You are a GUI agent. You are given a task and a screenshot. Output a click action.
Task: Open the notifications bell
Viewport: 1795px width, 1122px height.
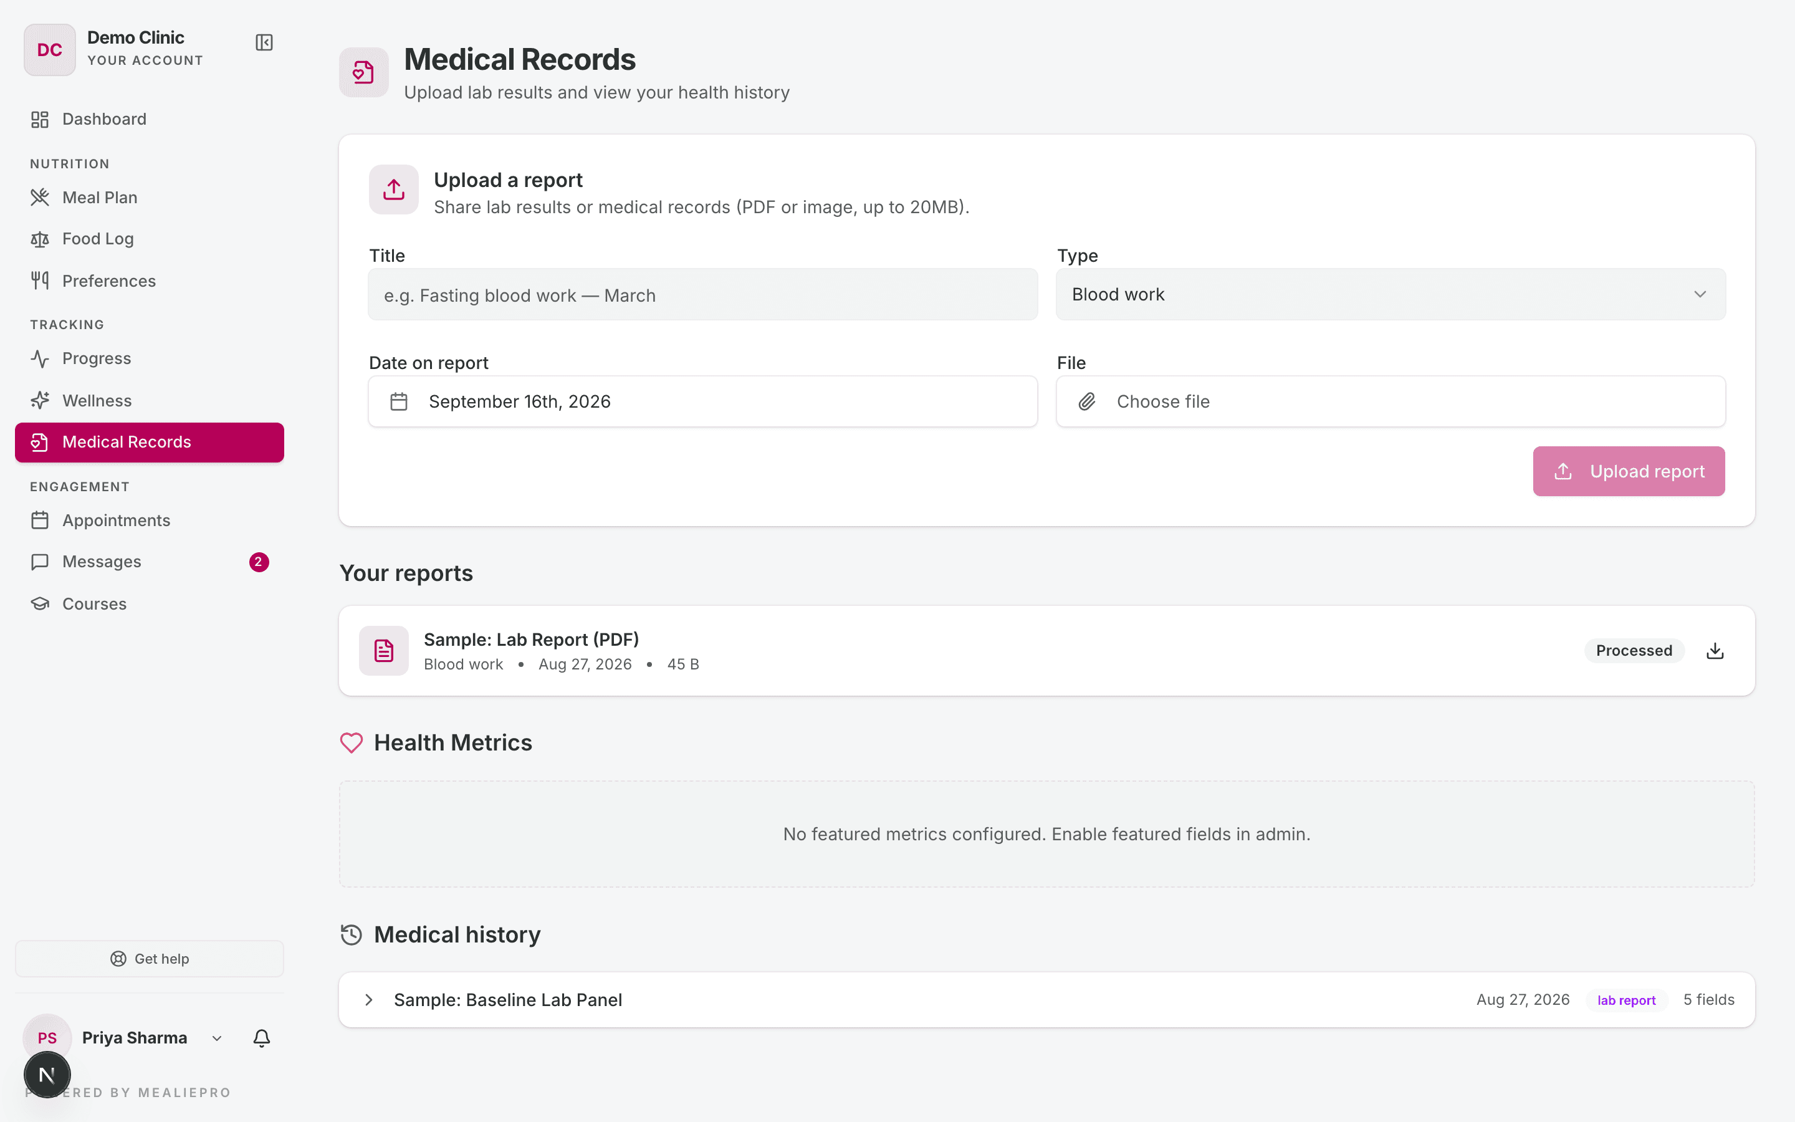[261, 1038]
